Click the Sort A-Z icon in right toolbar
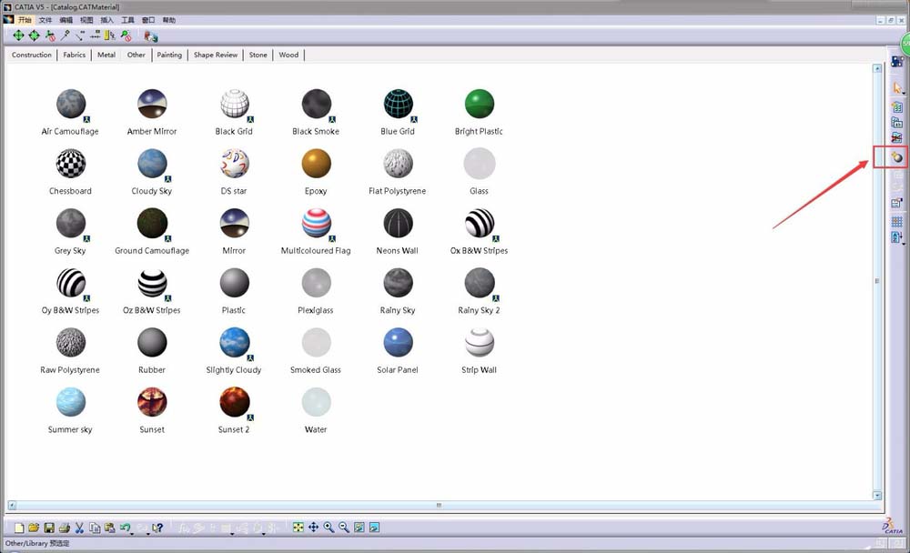Viewport: 910px width, 553px height. click(896, 236)
